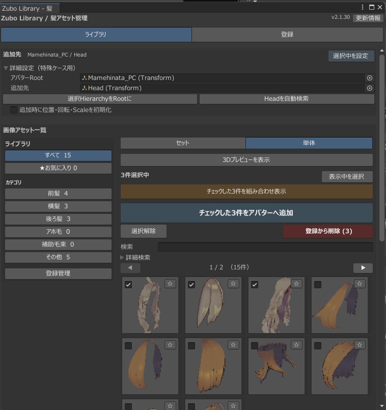Check the orange ponytail asset in first row

pos(318,285)
